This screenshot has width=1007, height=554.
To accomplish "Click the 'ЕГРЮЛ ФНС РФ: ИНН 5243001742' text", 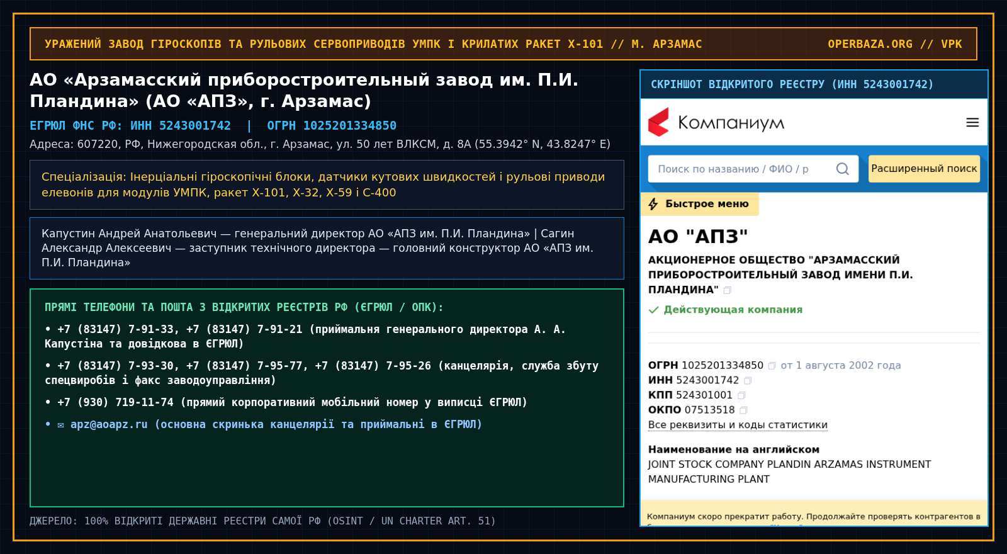I will click(x=130, y=126).
